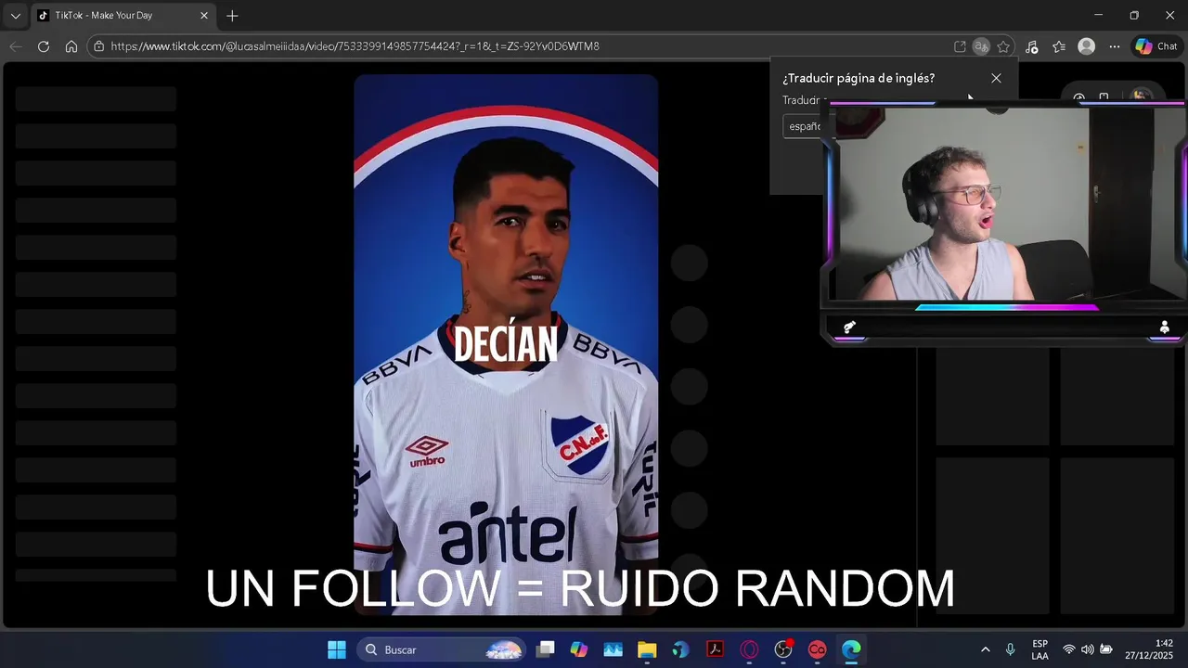Click the microphone tray icon
1188x668 pixels.
click(x=1011, y=649)
